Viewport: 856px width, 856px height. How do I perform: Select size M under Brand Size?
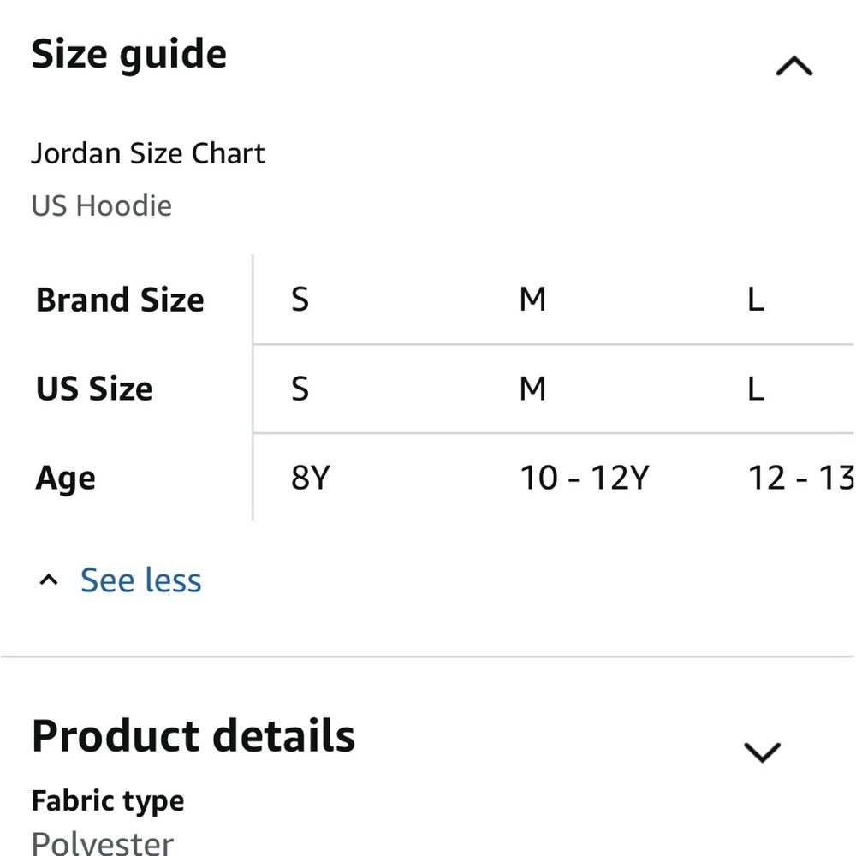[532, 299]
